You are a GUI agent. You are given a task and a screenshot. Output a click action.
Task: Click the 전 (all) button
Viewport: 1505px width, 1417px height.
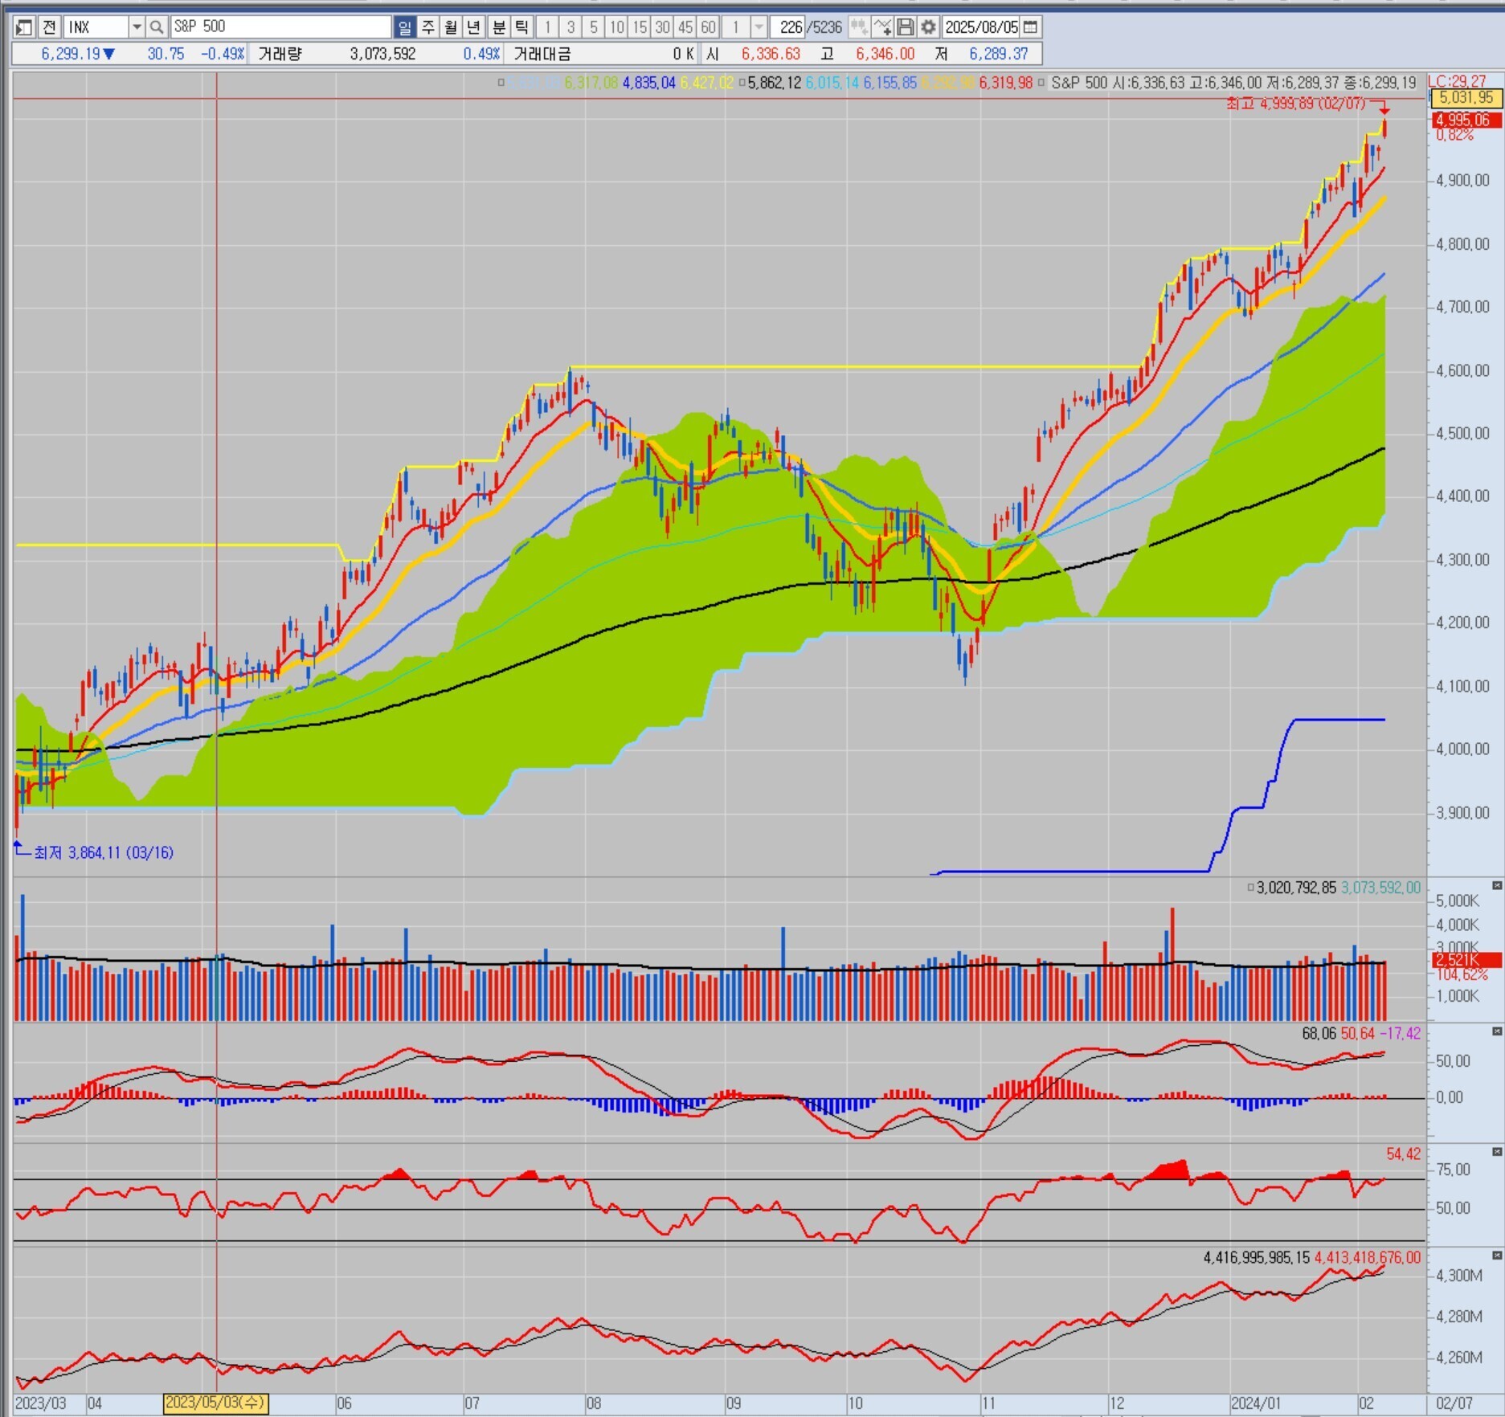(49, 27)
